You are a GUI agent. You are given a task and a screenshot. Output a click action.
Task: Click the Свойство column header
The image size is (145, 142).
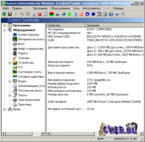[66, 25]
